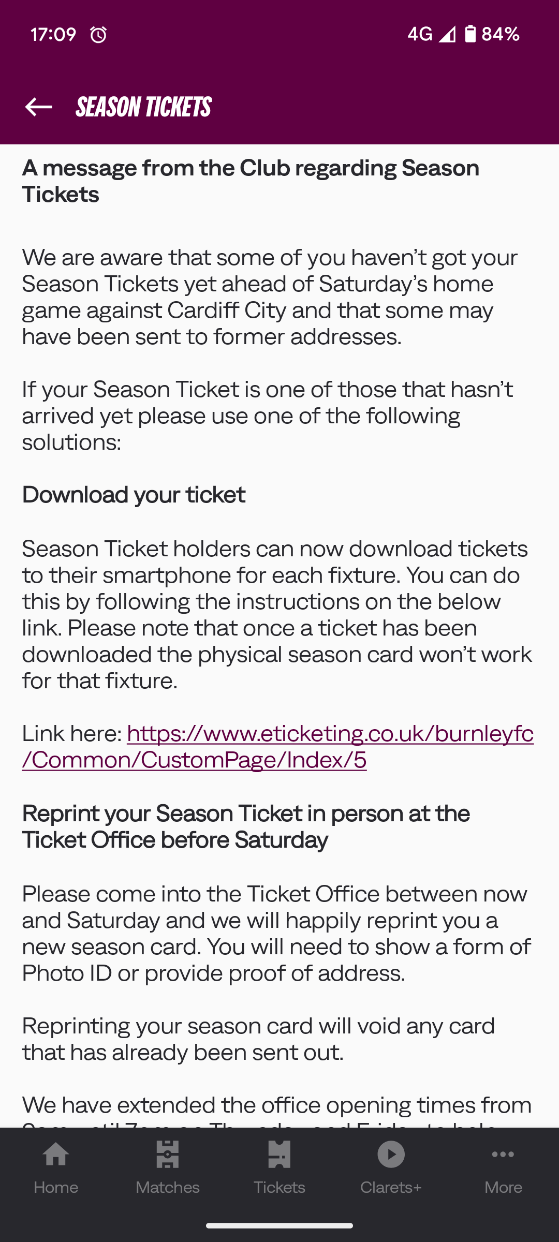The width and height of the screenshot is (559, 1242).
Task: Open the eticketing.co.uk burnleyfc link
Action: 330,733
